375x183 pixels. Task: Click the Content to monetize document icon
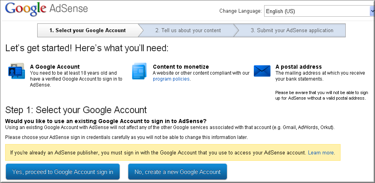tap(139, 71)
